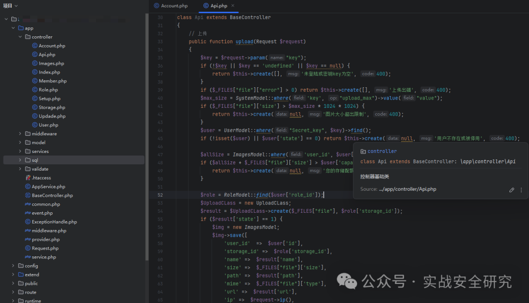Click the folder icon beside controller in the popup
Viewport: 529px width, 303px height.
tap(363, 151)
